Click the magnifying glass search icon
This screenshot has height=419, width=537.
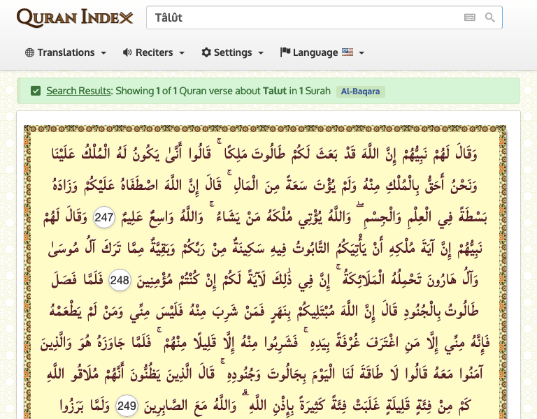490,17
